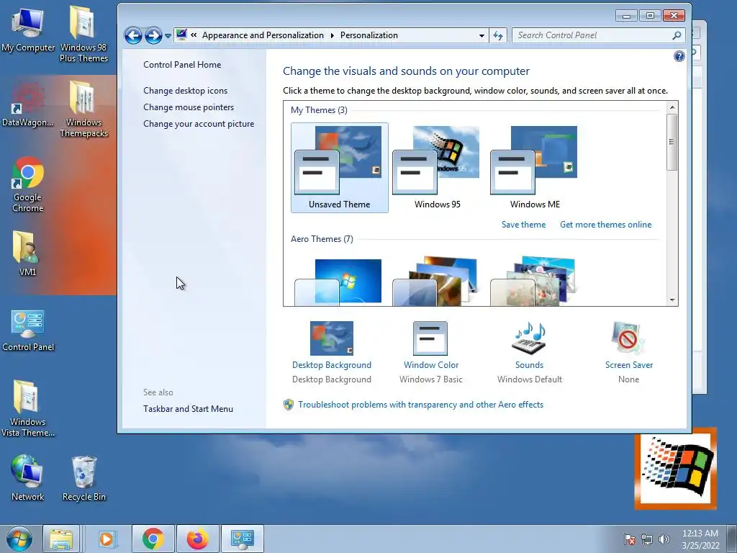737x553 pixels.
Task: Click the Windows flag logo gadget on the desktop
Action: pos(675,468)
